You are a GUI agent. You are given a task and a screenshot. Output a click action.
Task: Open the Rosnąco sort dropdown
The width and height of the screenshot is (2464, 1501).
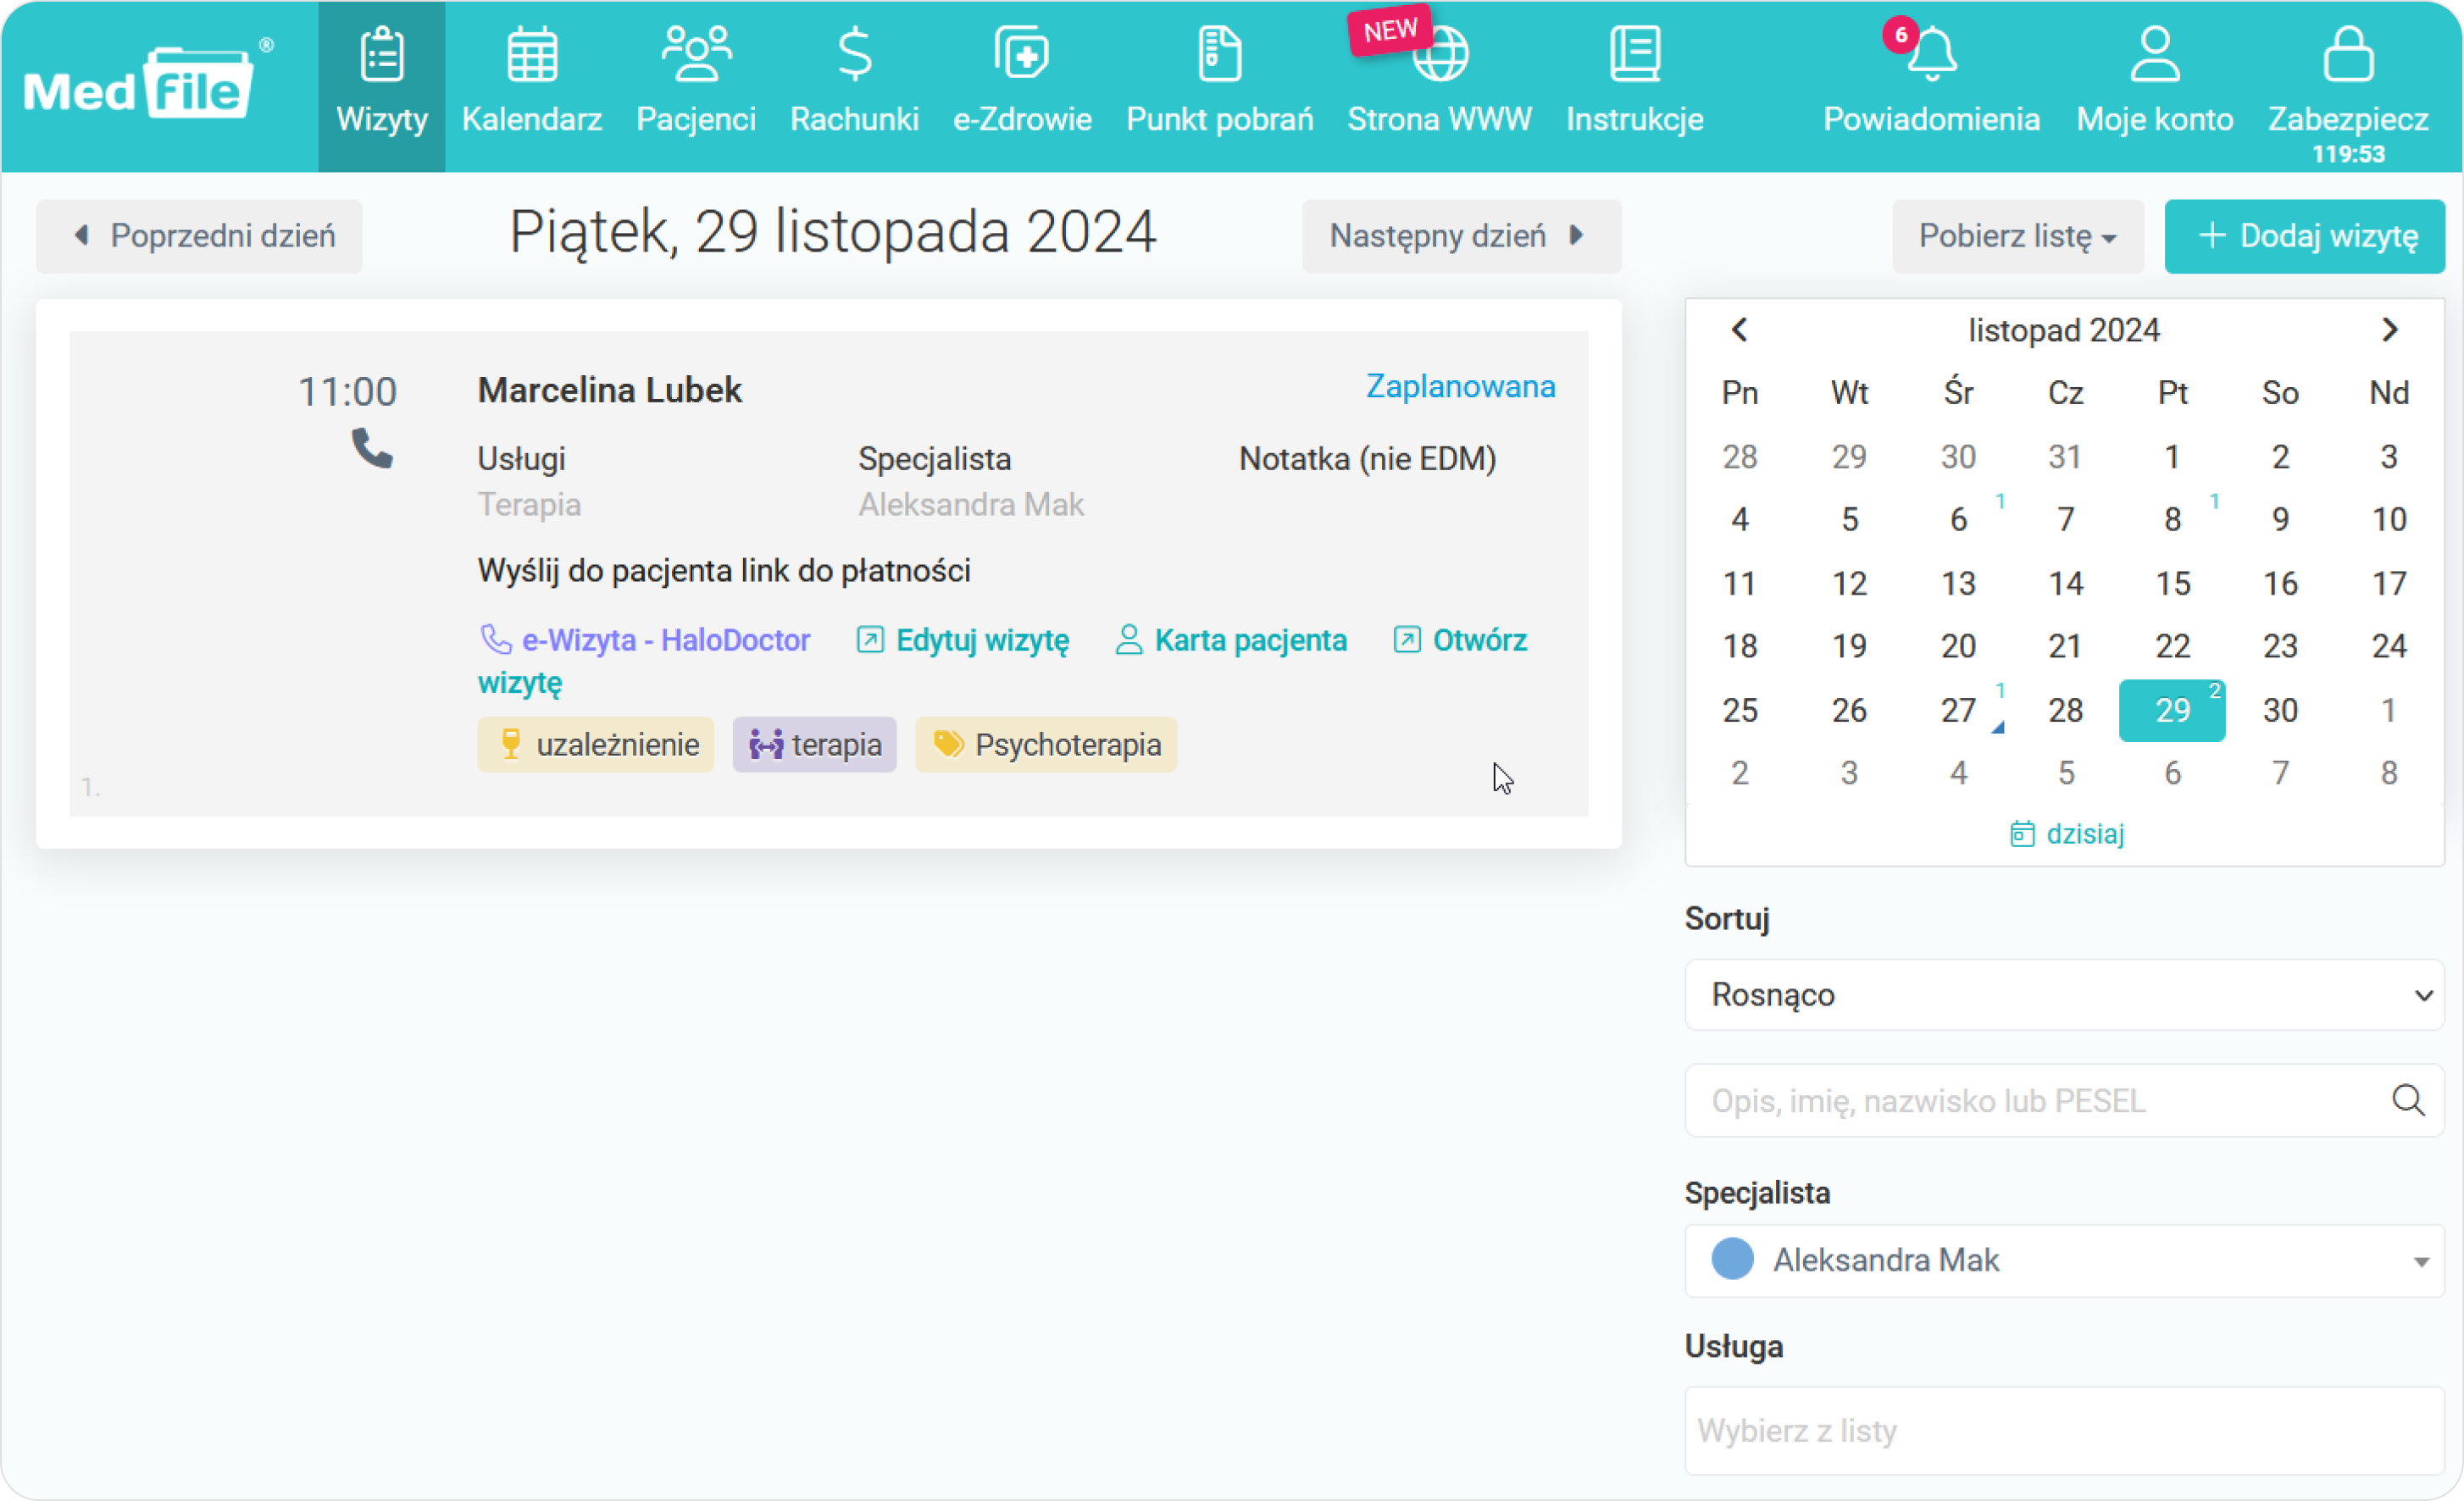coord(2064,995)
